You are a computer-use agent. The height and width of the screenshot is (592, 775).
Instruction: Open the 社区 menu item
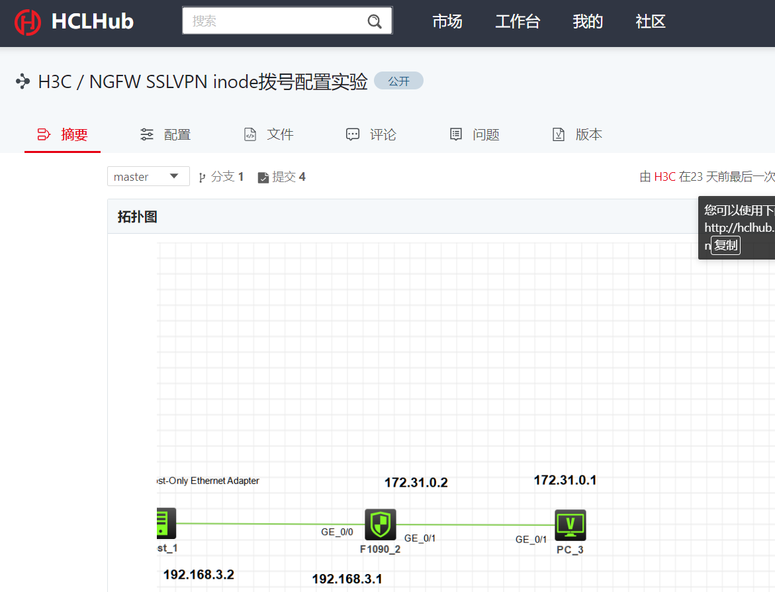651,22
